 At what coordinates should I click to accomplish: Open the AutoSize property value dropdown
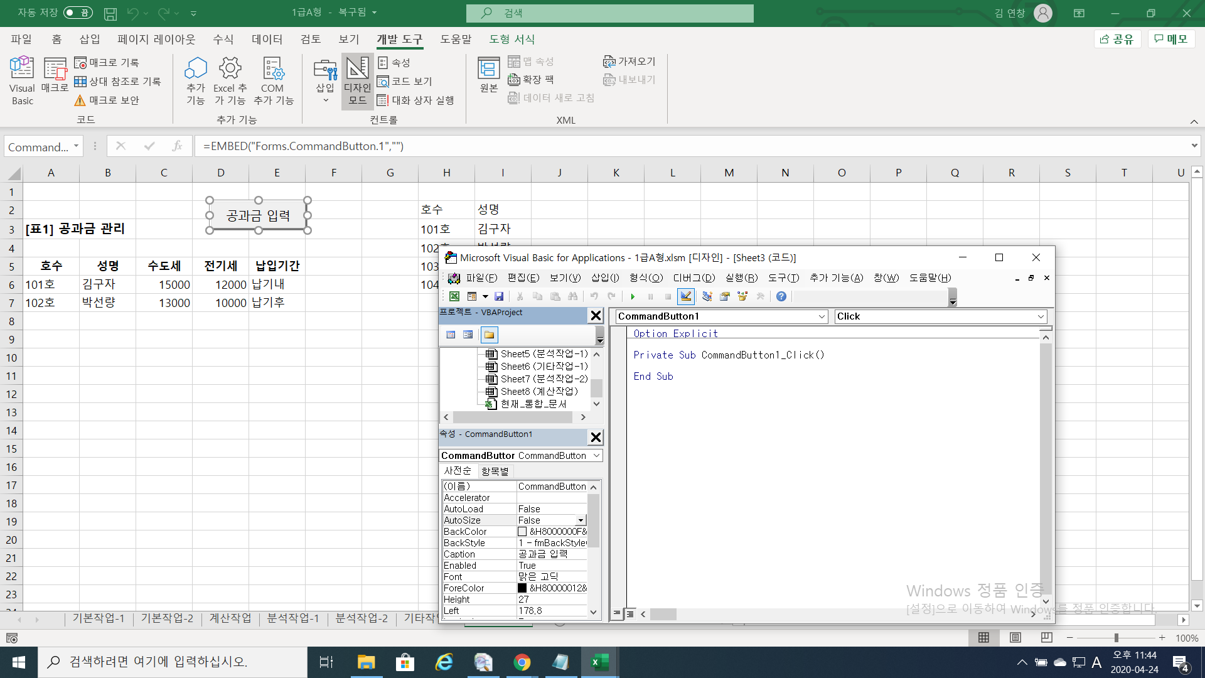click(581, 520)
